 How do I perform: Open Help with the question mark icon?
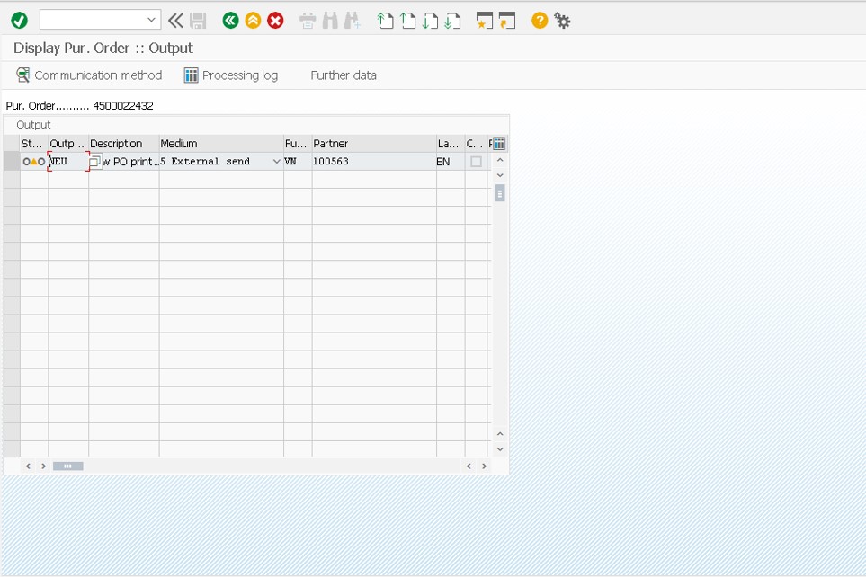(540, 21)
